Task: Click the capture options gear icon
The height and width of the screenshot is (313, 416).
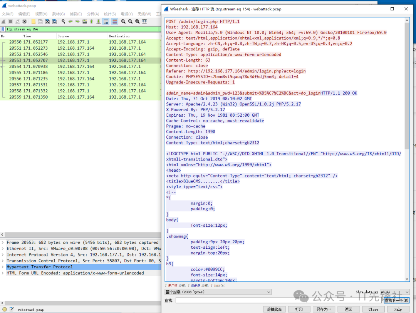Action: point(25,22)
